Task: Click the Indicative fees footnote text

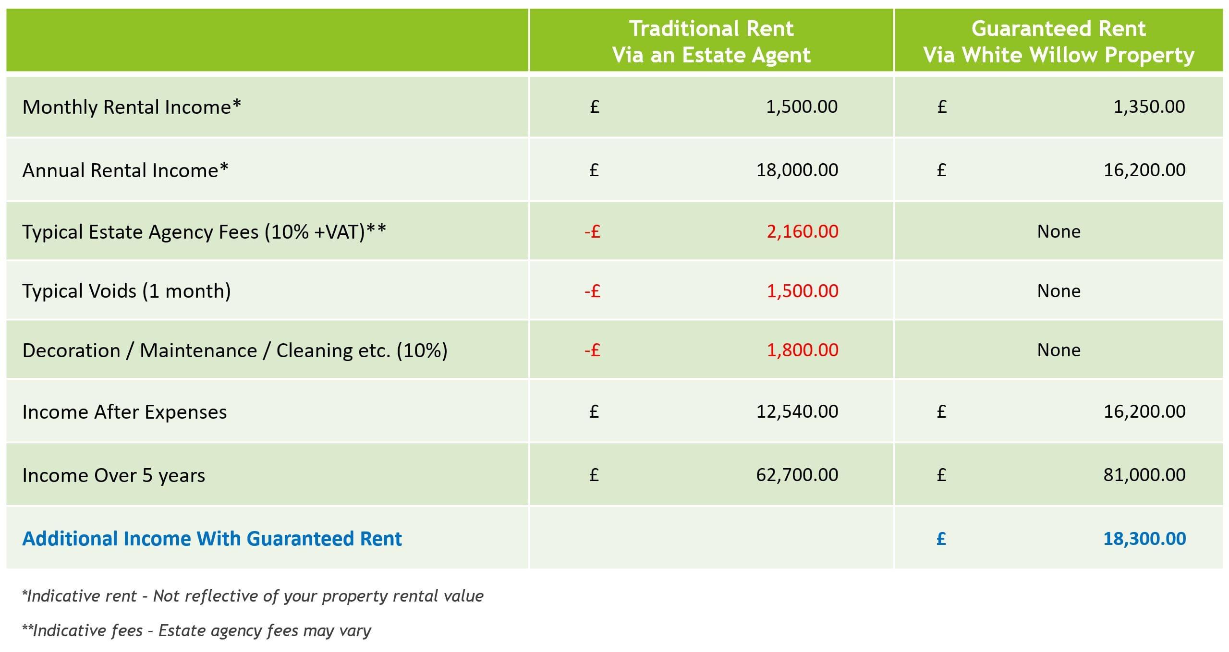Action: pos(196,630)
